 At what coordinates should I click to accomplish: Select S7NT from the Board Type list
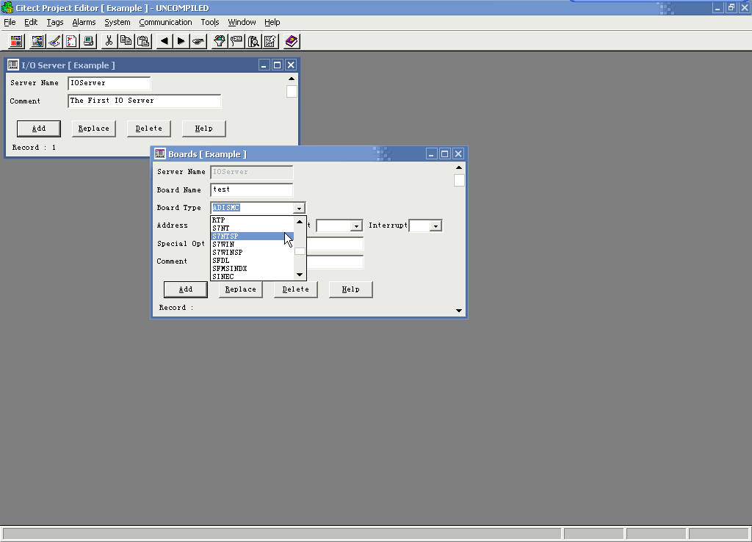pos(253,228)
